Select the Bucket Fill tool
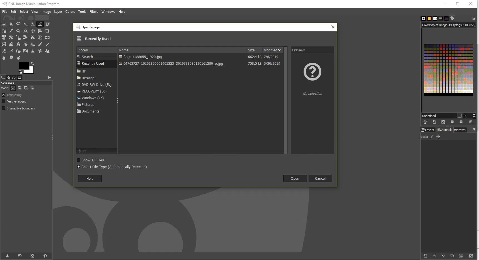 coord(26,44)
